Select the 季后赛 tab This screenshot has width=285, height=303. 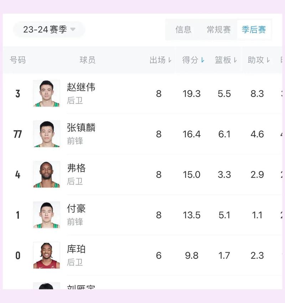coord(253,30)
